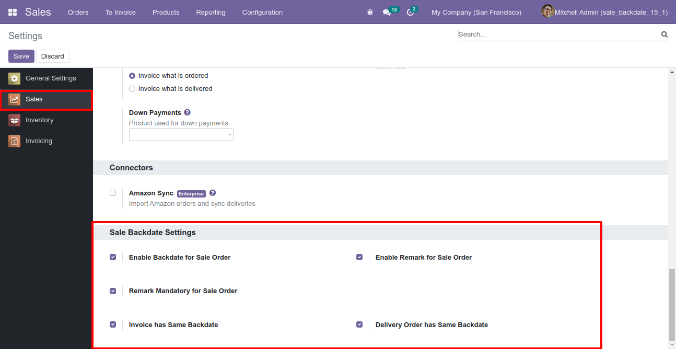Open the apps grid menu icon
This screenshot has height=349, width=676.
click(13, 12)
